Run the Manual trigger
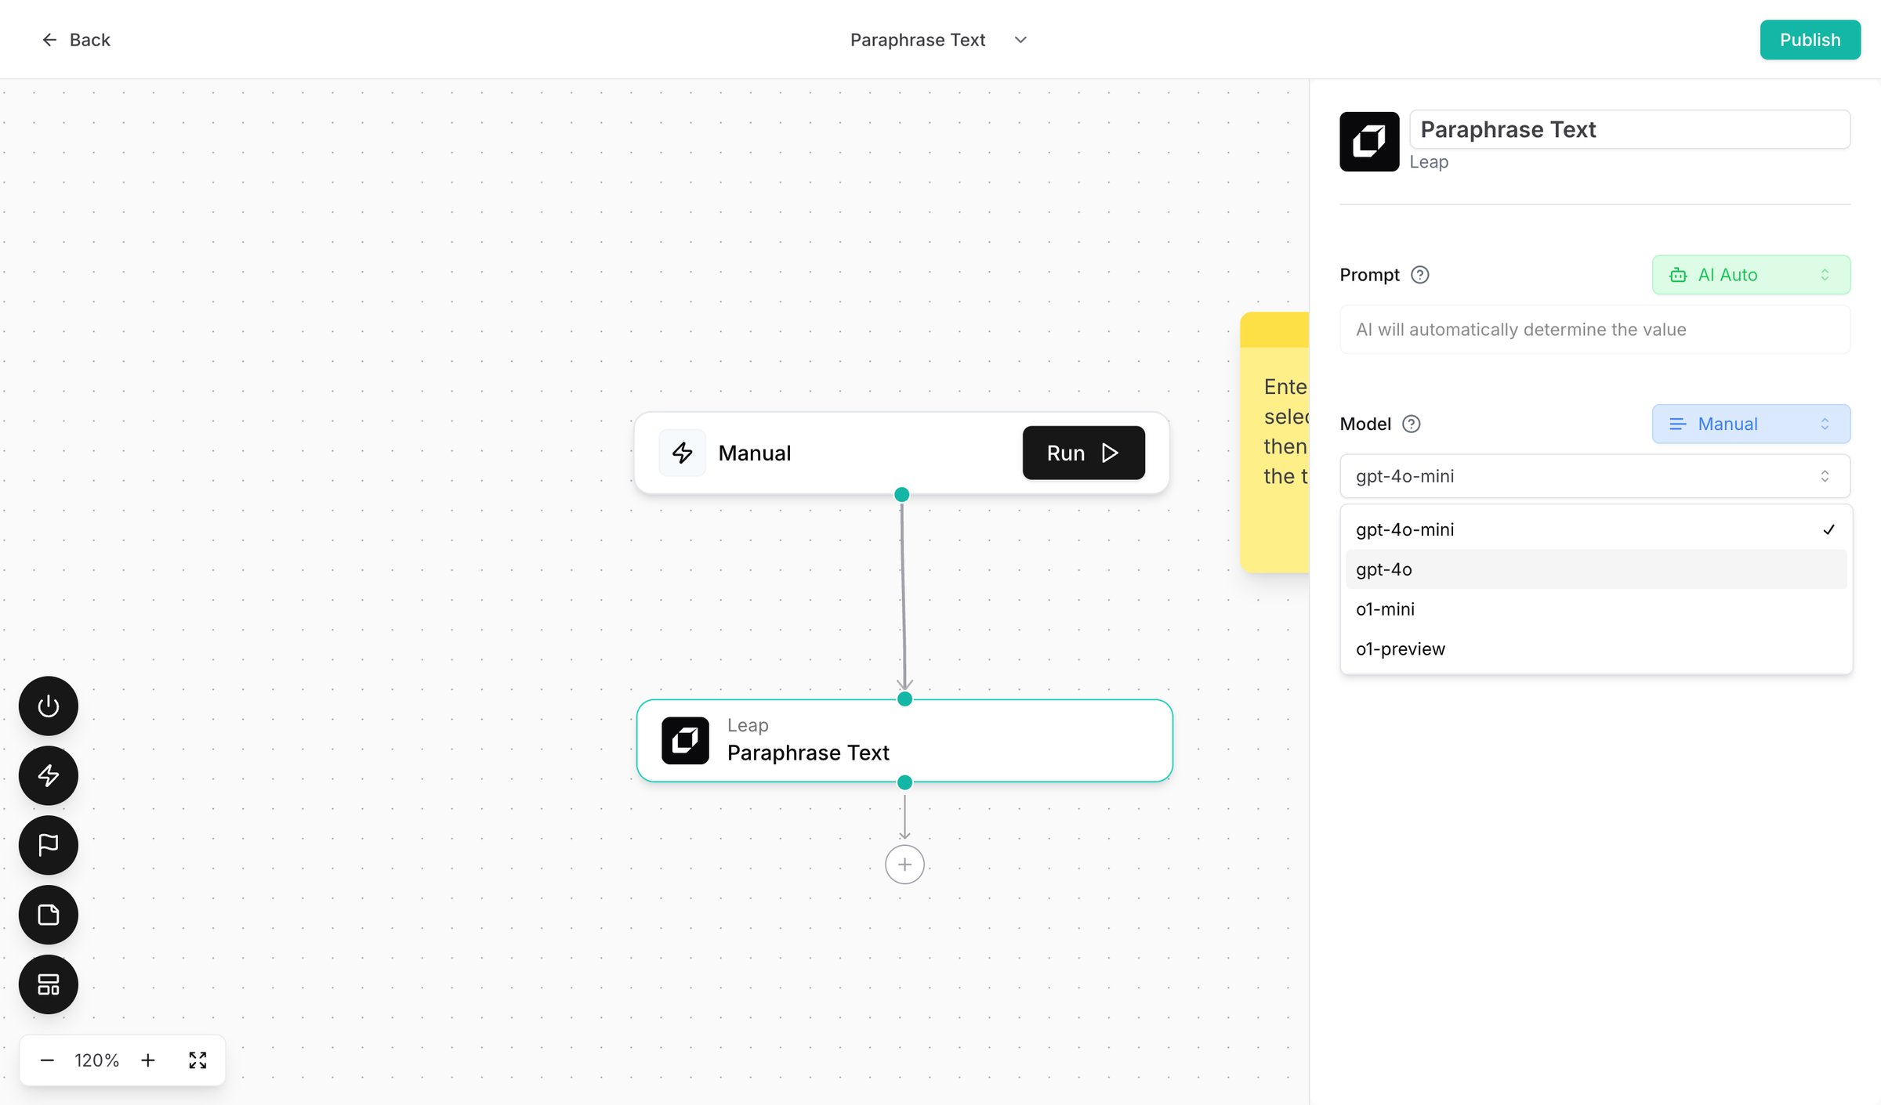Screen dimensions: 1881x1105 pyautogui.click(x=1083, y=453)
